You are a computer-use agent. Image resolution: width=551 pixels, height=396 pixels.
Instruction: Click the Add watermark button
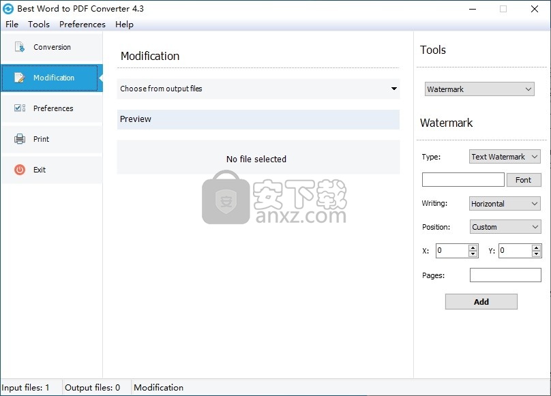481,302
